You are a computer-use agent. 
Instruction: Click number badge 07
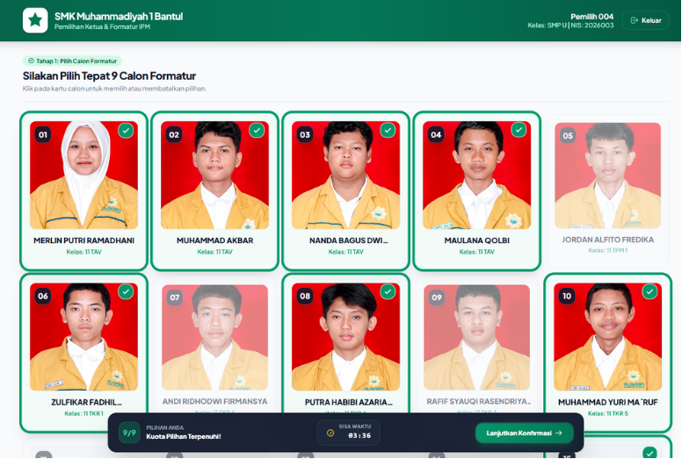pyautogui.click(x=175, y=298)
